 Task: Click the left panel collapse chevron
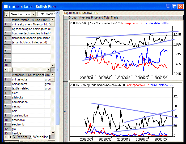tap(57, 13)
